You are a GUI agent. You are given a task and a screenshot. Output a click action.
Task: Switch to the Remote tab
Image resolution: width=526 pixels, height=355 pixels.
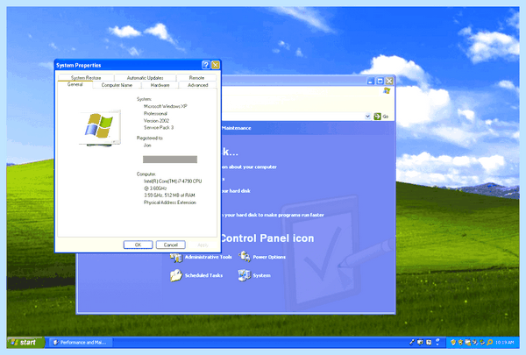(x=196, y=78)
